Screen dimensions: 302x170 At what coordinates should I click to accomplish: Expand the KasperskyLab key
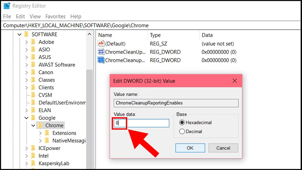(26, 164)
